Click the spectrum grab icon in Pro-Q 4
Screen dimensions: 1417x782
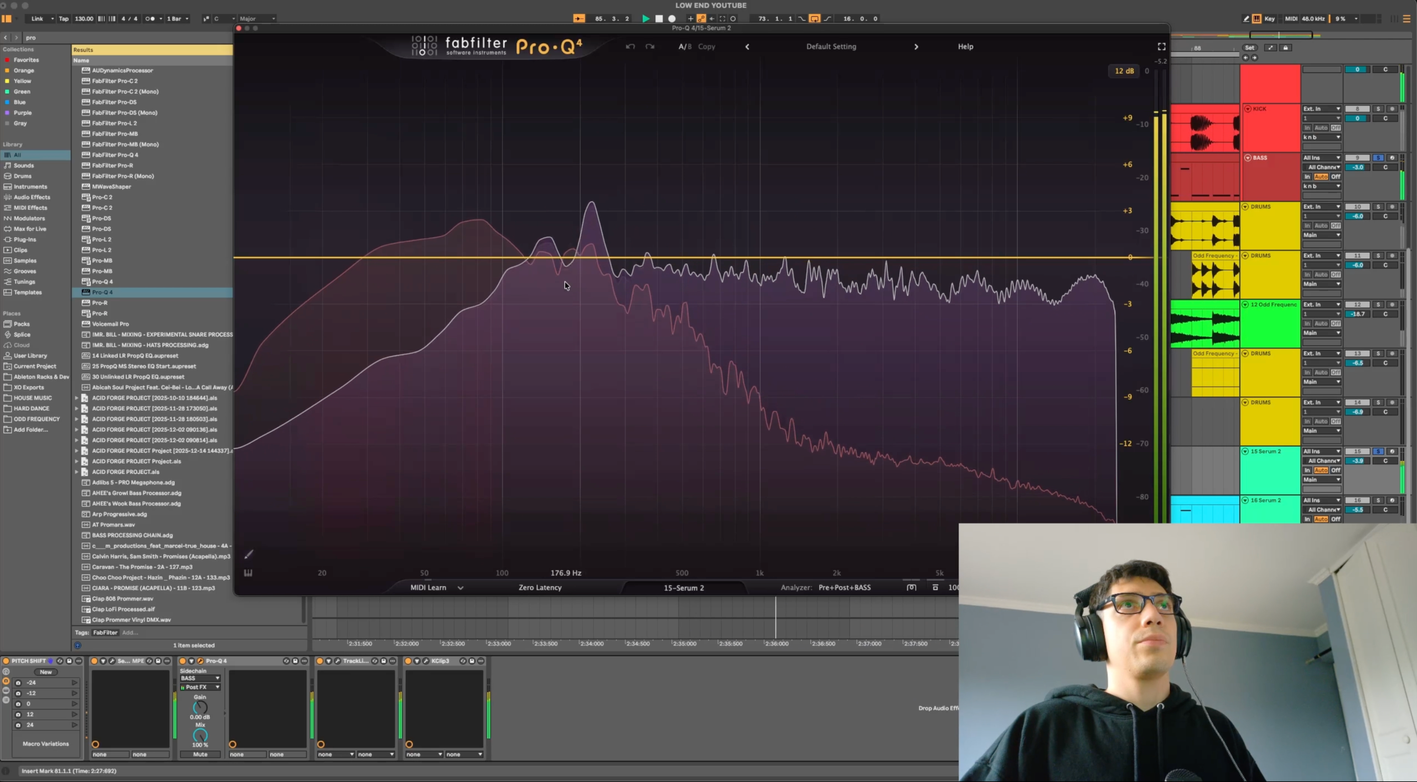[x=911, y=587]
